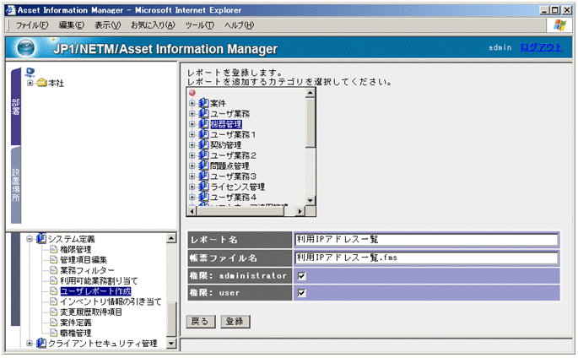
Task: Click the book icon beside 契約管理
Action: (x=203, y=145)
